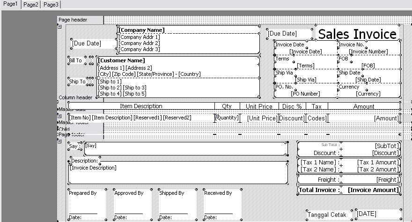Select the Column header band label
The height and width of the screenshot is (222, 412).
pos(76,98)
